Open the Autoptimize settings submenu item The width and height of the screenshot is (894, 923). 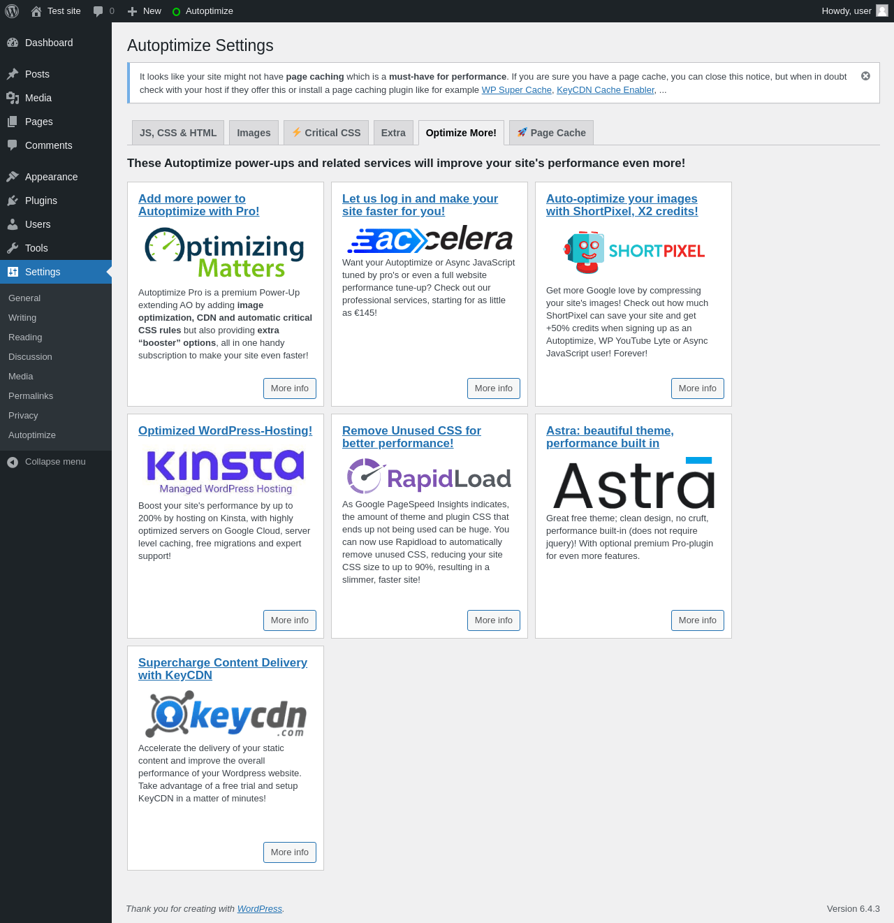[32, 435]
